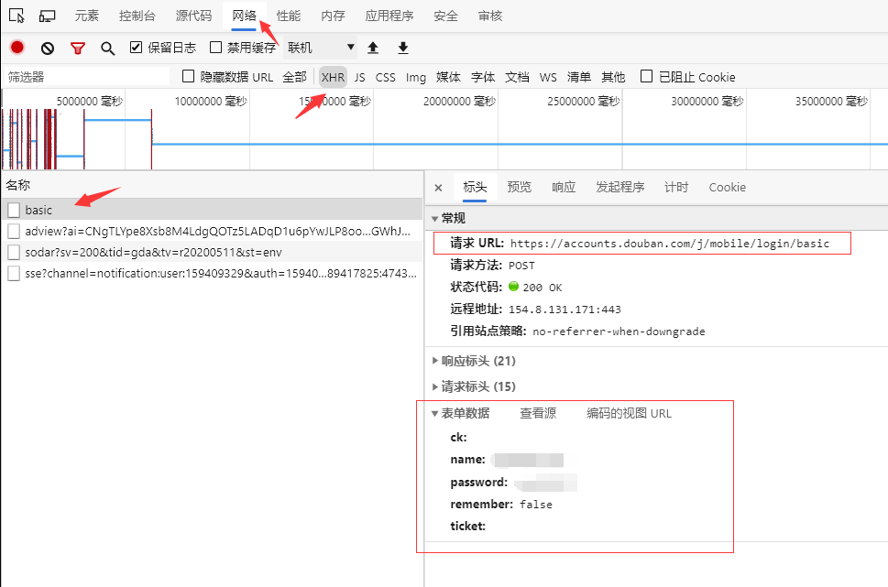Open the 联机 throttling dropdown

point(321,48)
